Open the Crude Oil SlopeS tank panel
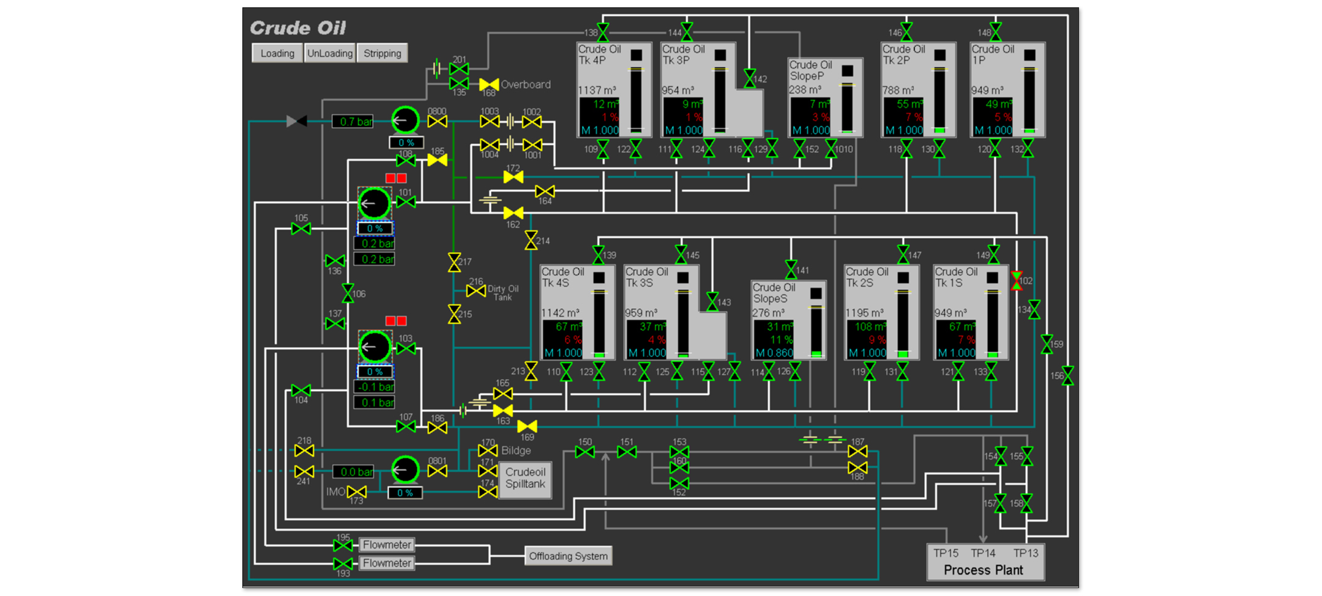The width and height of the screenshot is (1322, 596). pyautogui.click(x=788, y=320)
